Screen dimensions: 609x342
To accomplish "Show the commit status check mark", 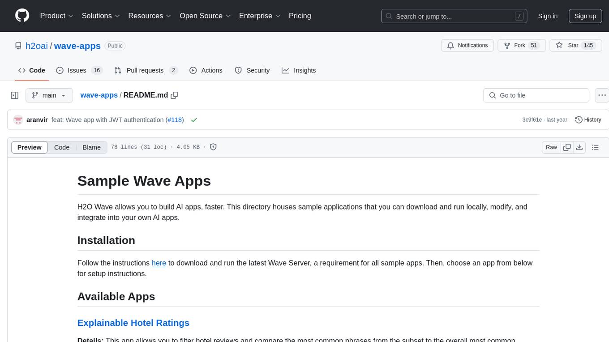I will coord(194,120).
